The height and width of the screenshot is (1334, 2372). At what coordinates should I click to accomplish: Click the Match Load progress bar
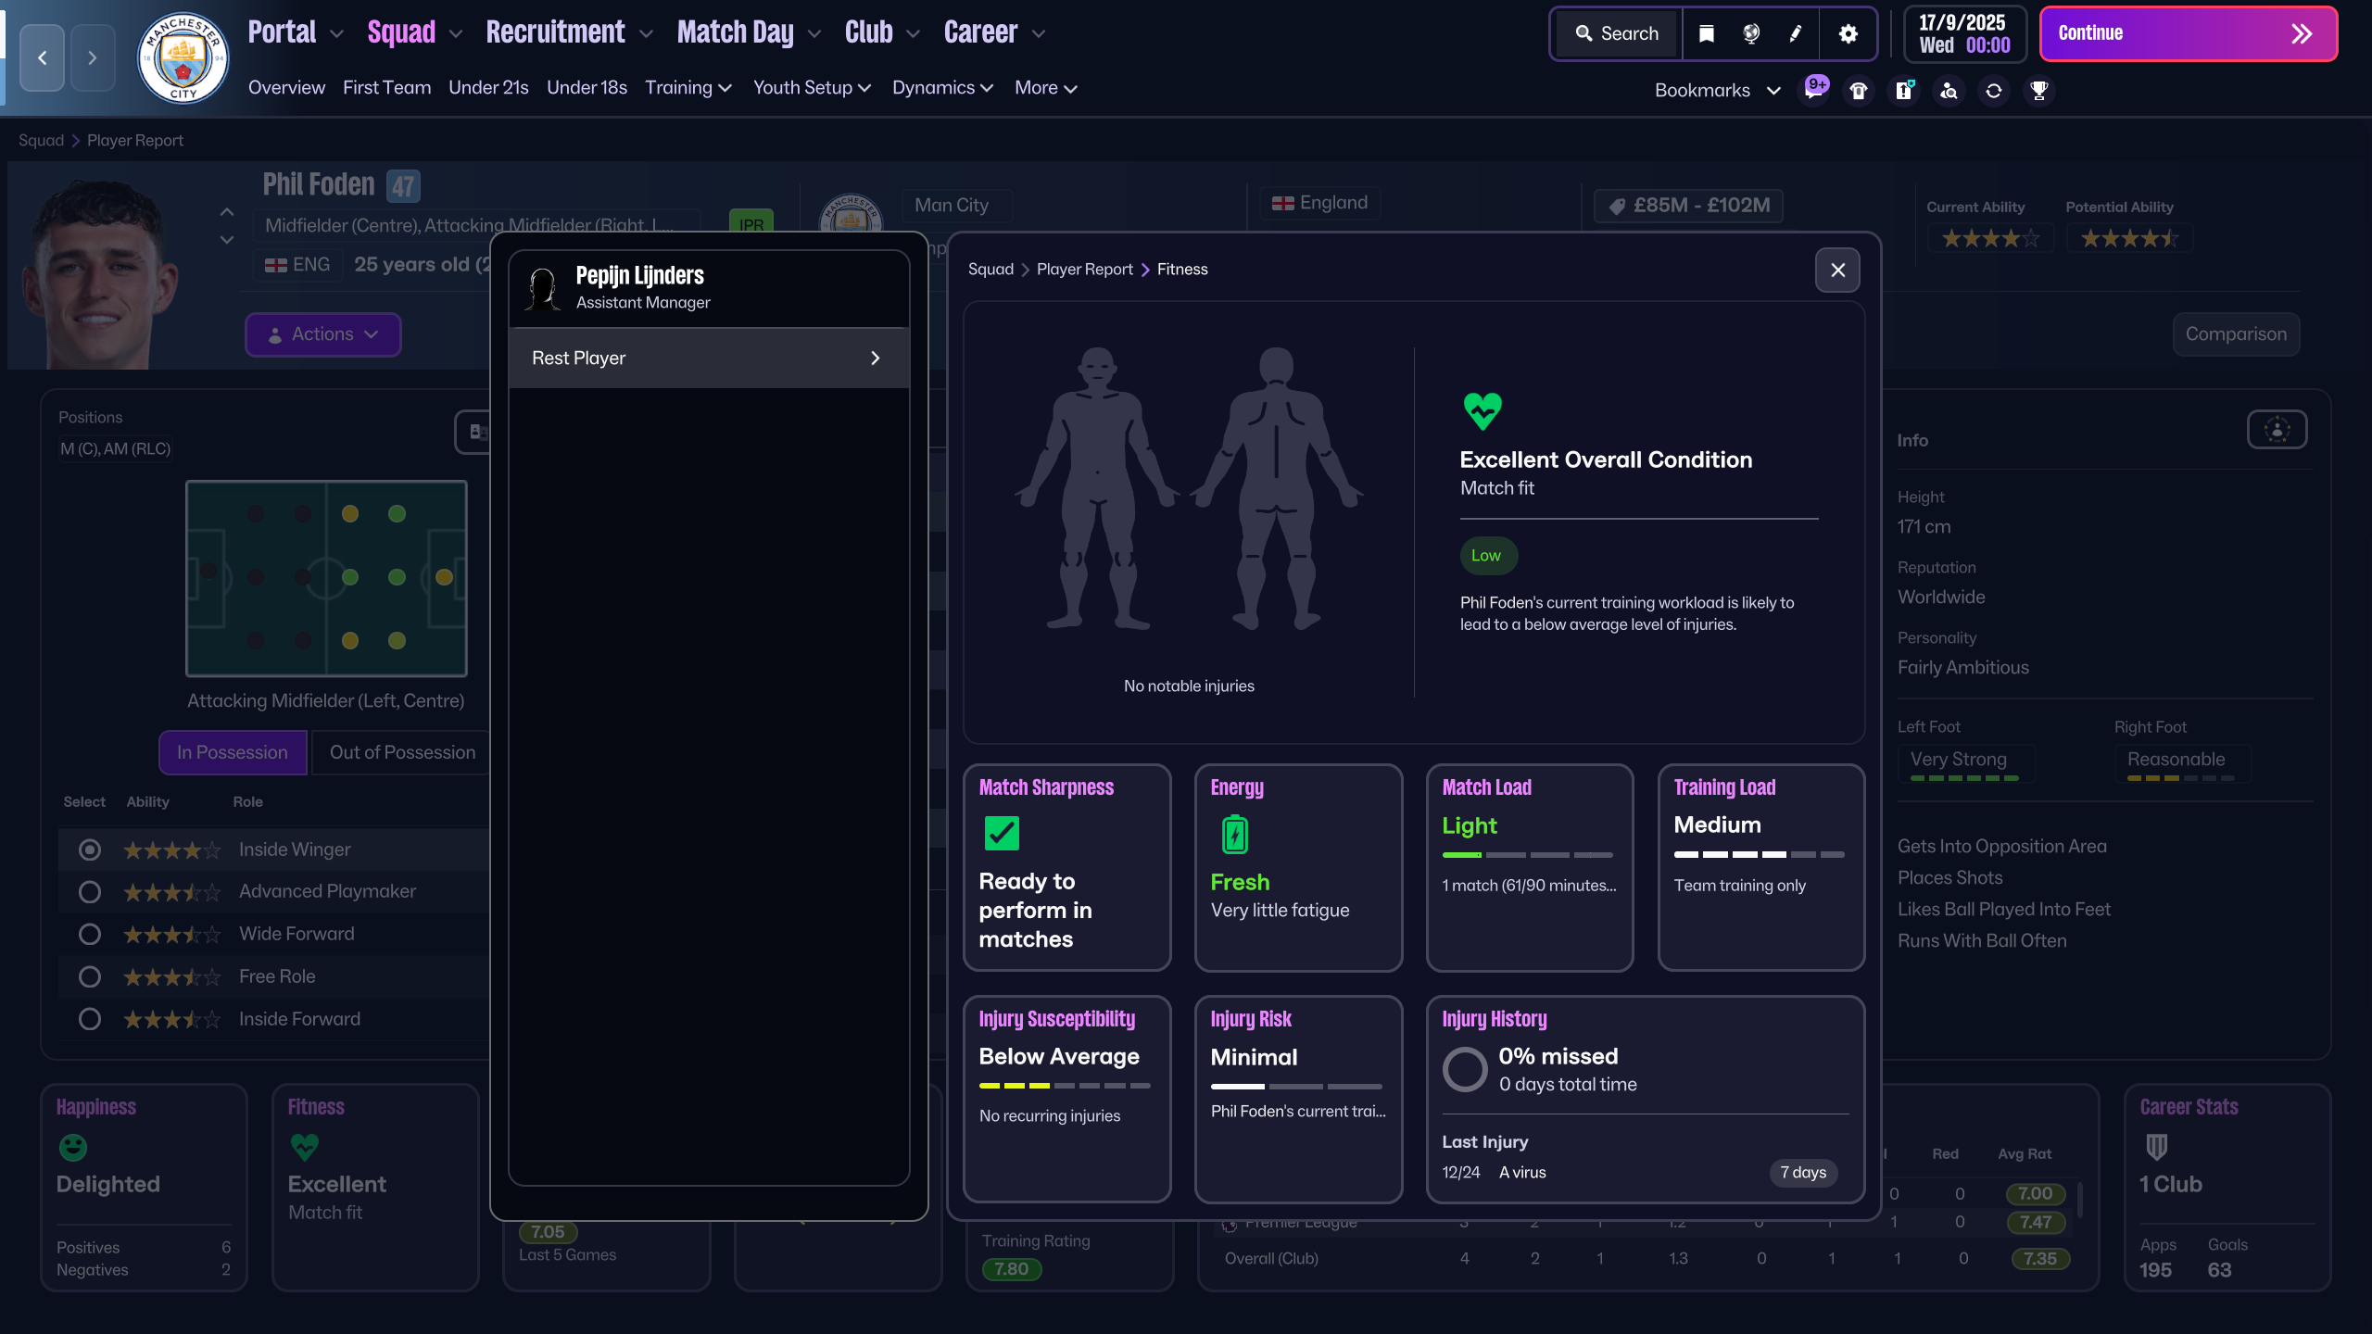point(1527,854)
